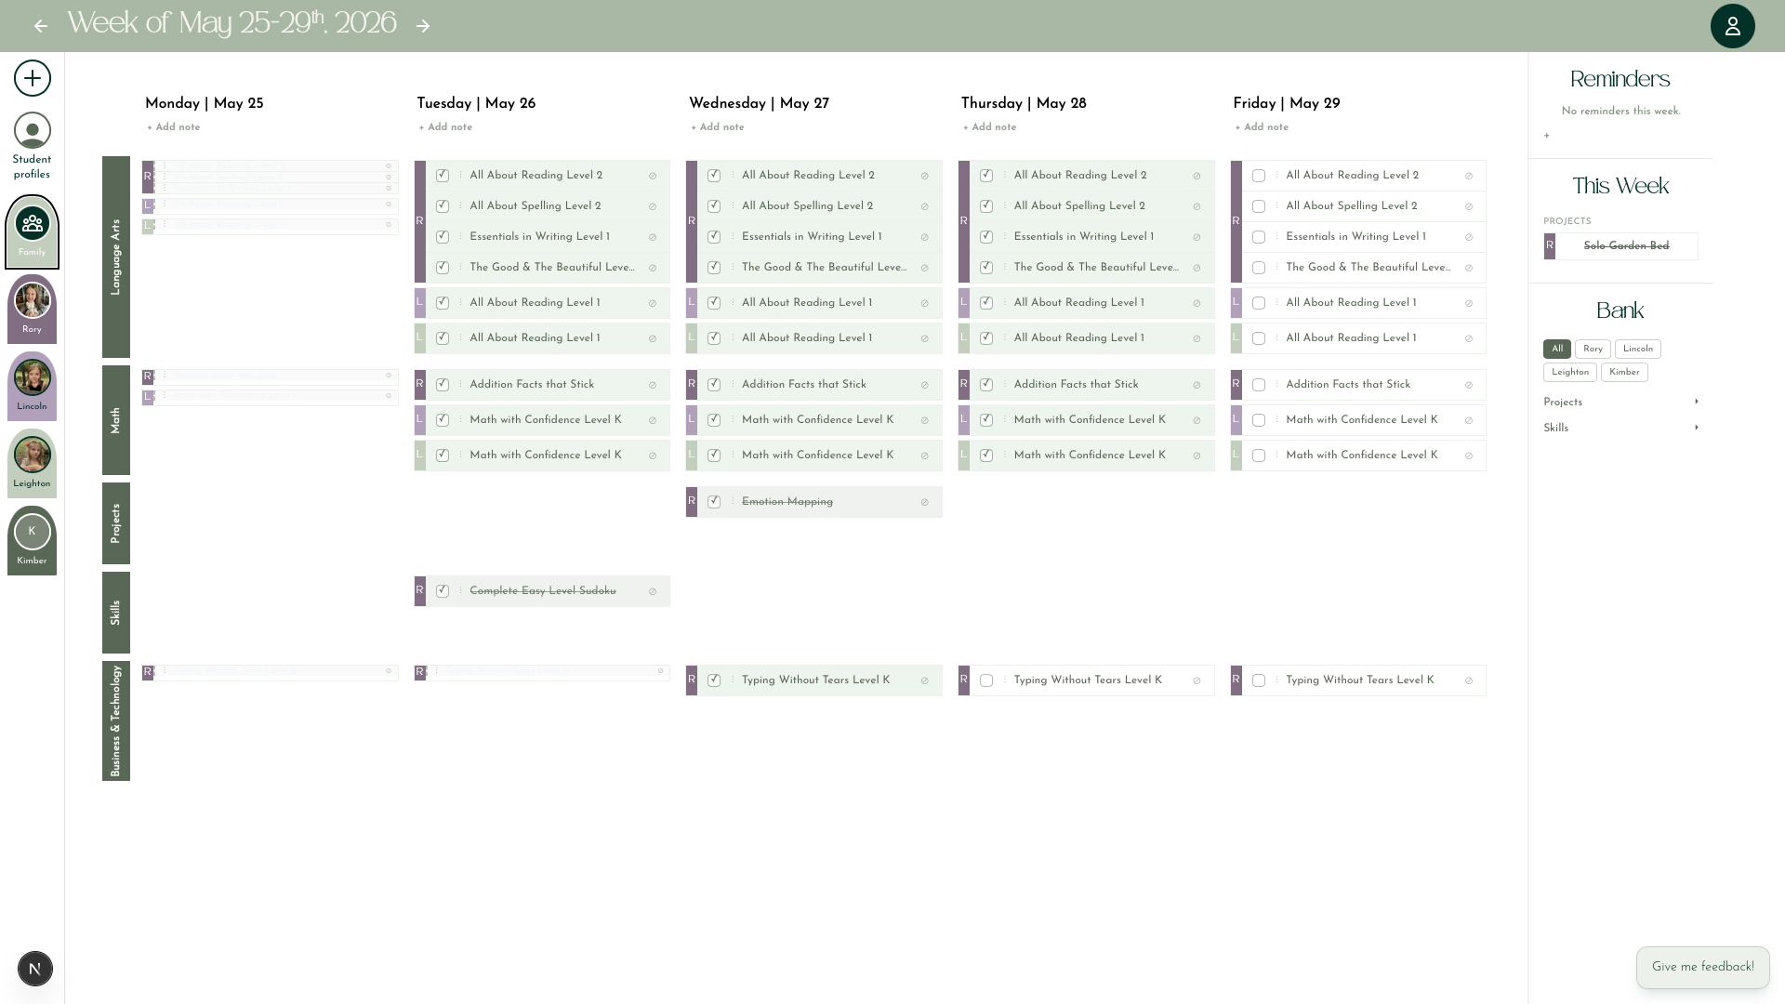Select Lincoln's profile photo
The height and width of the screenshot is (1004, 1785).
(x=33, y=377)
